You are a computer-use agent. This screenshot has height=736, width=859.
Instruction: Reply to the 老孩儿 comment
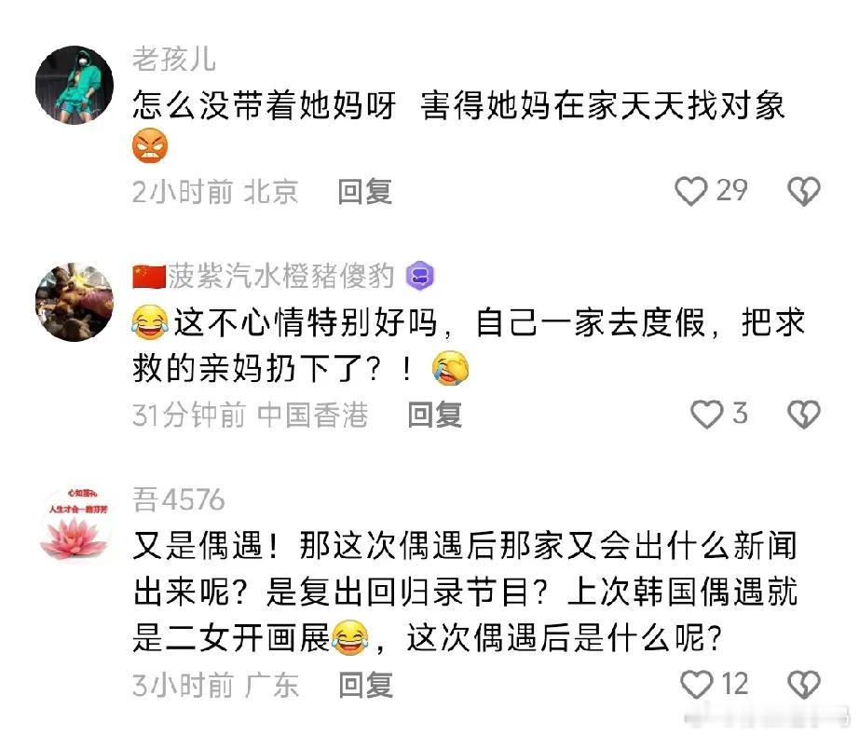point(365,192)
